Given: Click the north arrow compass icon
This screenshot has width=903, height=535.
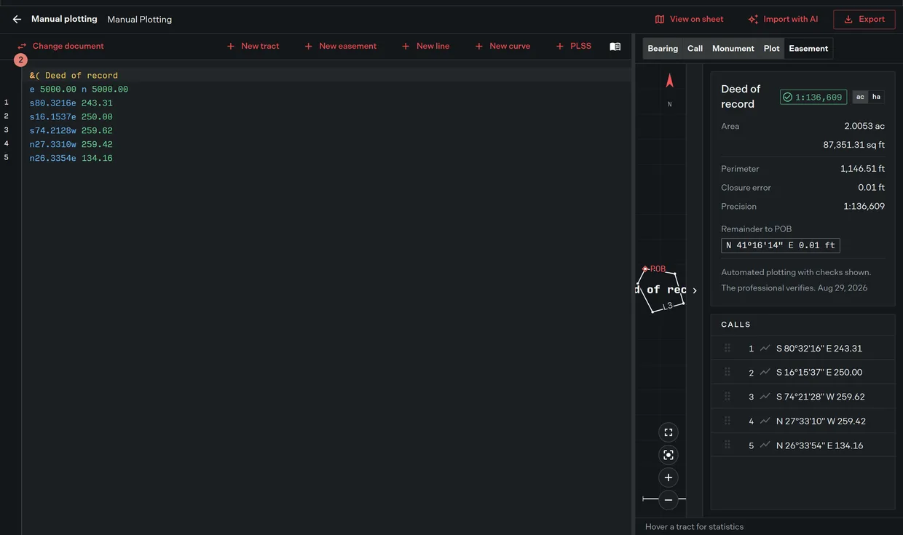Looking at the screenshot, I should pyautogui.click(x=670, y=81).
